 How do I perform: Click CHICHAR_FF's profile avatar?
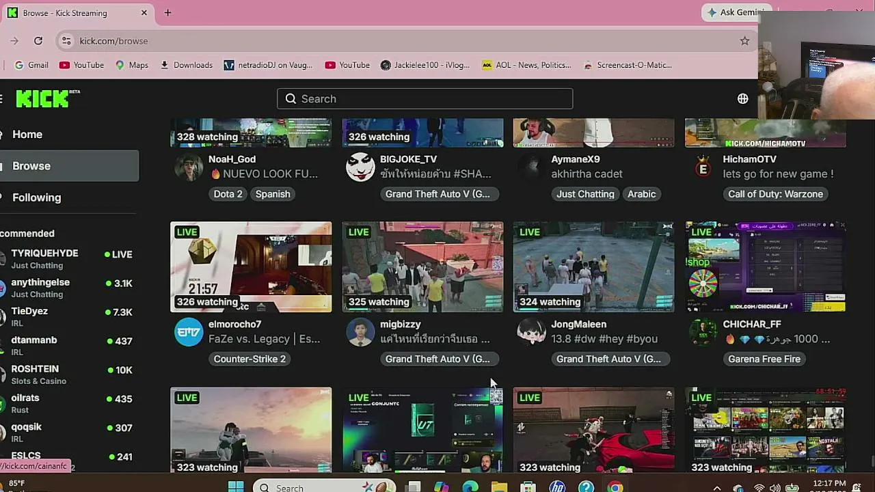point(703,332)
